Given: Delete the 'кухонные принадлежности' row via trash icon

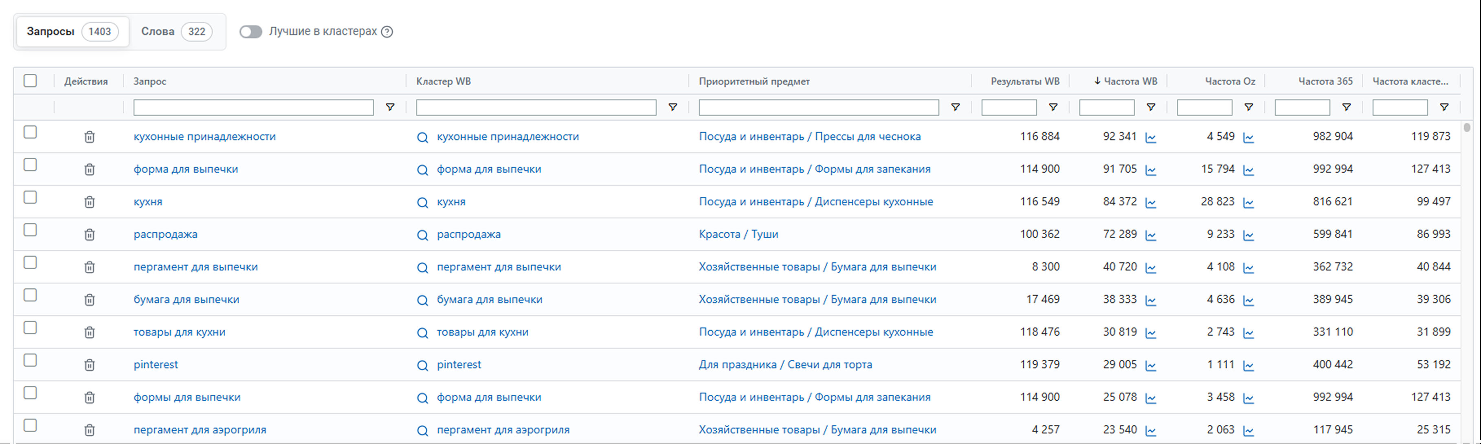Looking at the screenshot, I should (89, 137).
